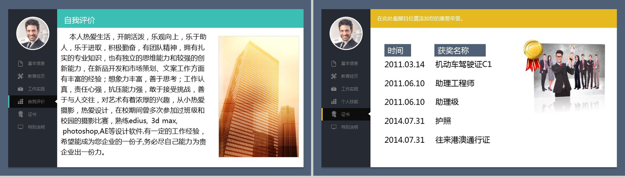Click the bar chart icon beside highlighted 自我评价
625x178 pixels.
click(20, 102)
